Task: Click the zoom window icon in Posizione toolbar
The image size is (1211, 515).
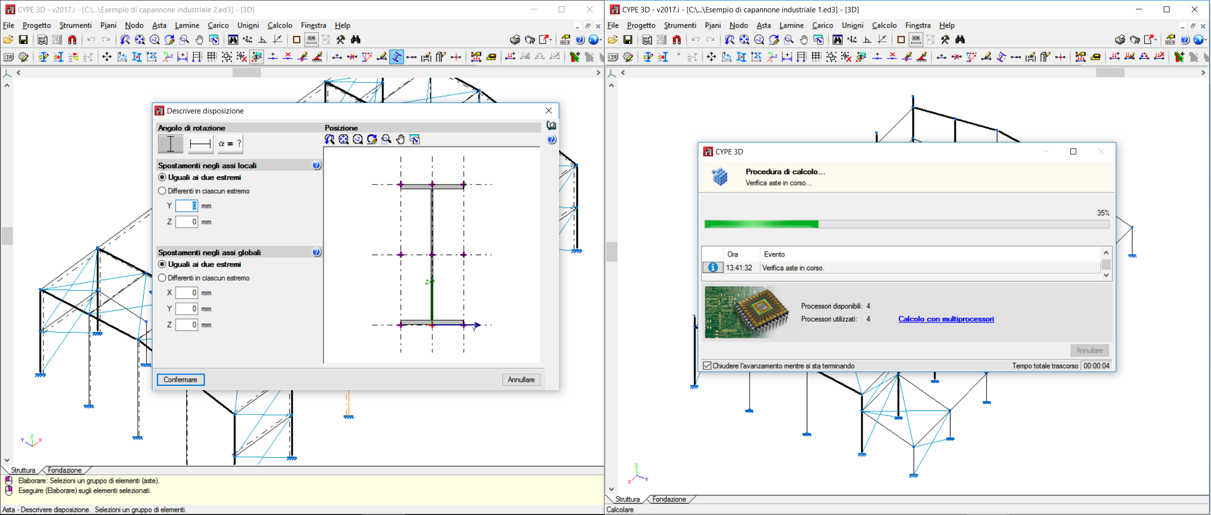Action: (386, 140)
